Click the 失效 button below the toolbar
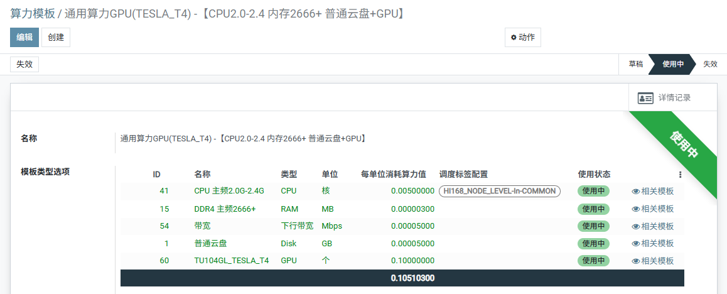Viewport: 727px width, 294px height. (24, 65)
